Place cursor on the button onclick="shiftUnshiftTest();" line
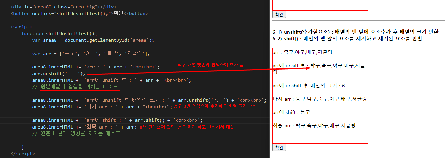445x158 pixels. 79,13
